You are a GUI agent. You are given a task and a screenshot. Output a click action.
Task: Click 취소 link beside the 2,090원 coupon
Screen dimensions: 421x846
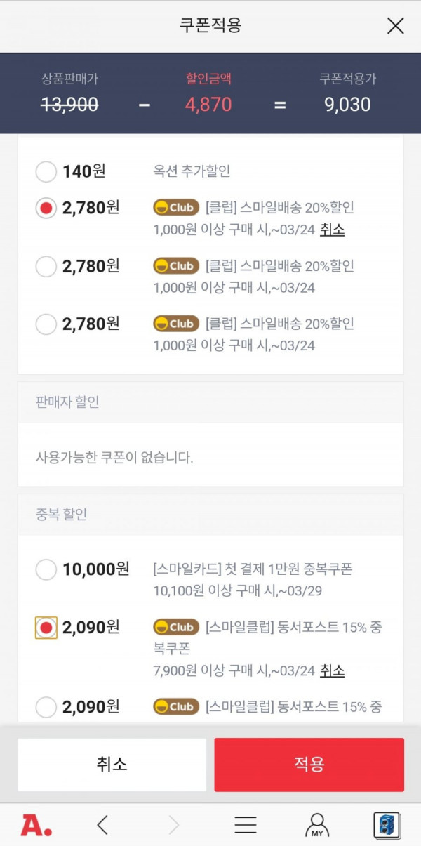[x=333, y=670]
